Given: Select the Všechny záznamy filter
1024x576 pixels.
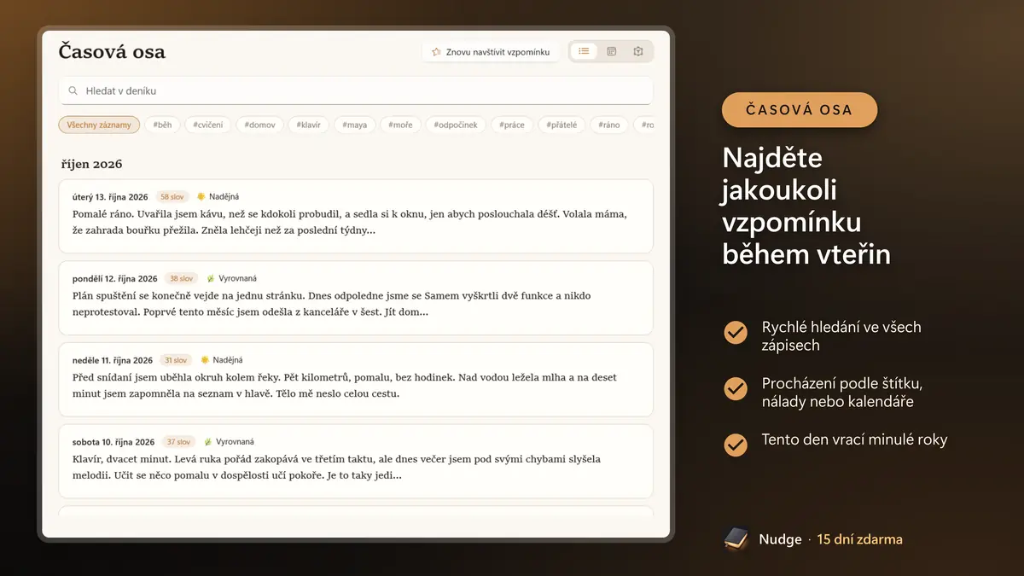Looking at the screenshot, I should (99, 125).
